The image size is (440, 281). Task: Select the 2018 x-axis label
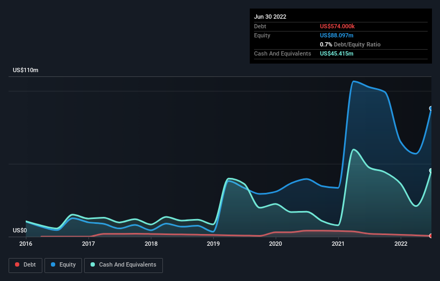[151, 244]
